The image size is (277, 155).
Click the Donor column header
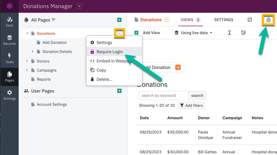coord(204,118)
